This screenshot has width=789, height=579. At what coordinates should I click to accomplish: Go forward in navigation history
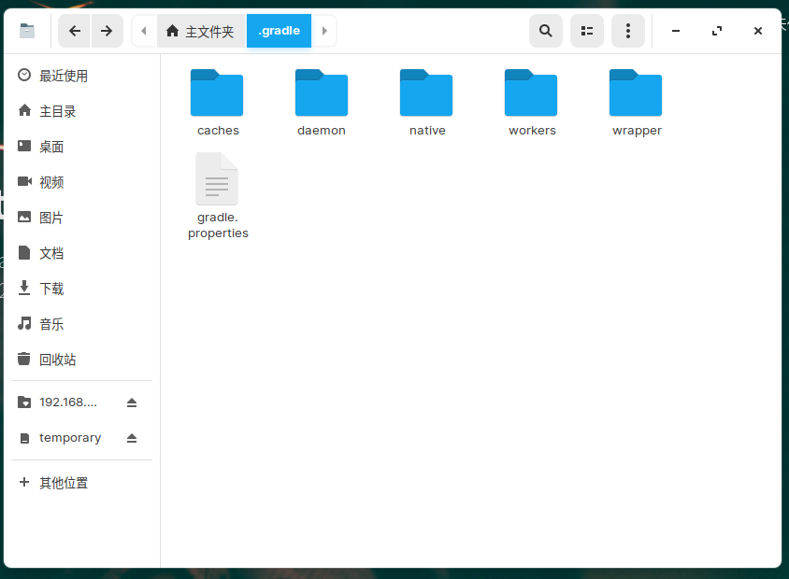tap(107, 31)
